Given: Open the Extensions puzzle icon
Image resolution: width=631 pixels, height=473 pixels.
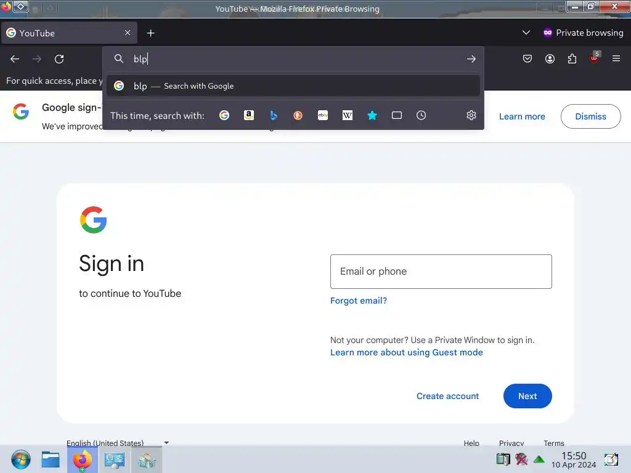Looking at the screenshot, I should [x=572, y=59].
